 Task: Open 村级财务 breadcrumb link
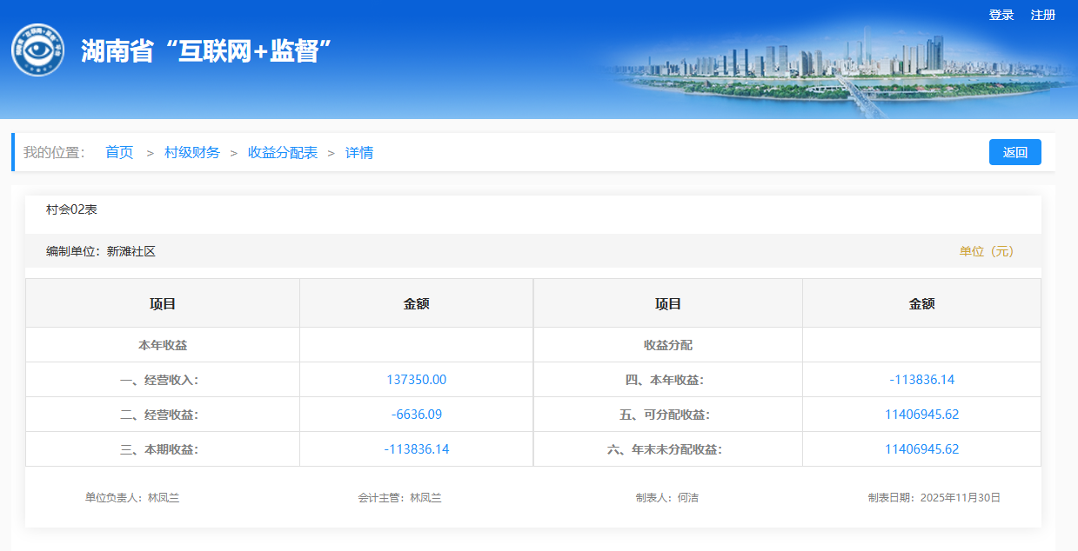tap(192, 152)
